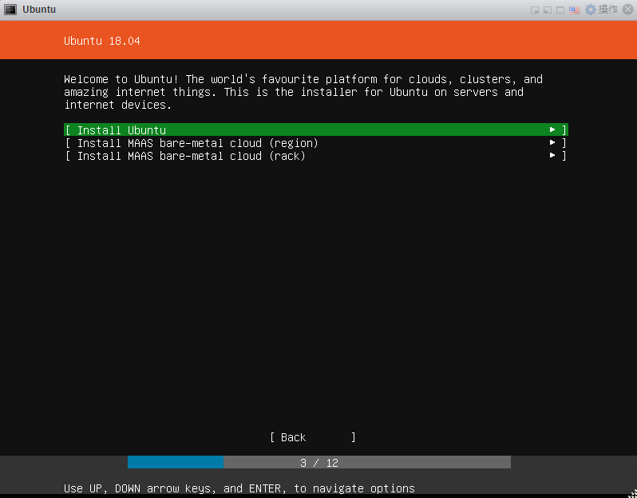Open the 操作 actions menu

(x=607, y=10)
